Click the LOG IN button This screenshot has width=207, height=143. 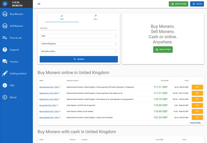click(197, 4)
